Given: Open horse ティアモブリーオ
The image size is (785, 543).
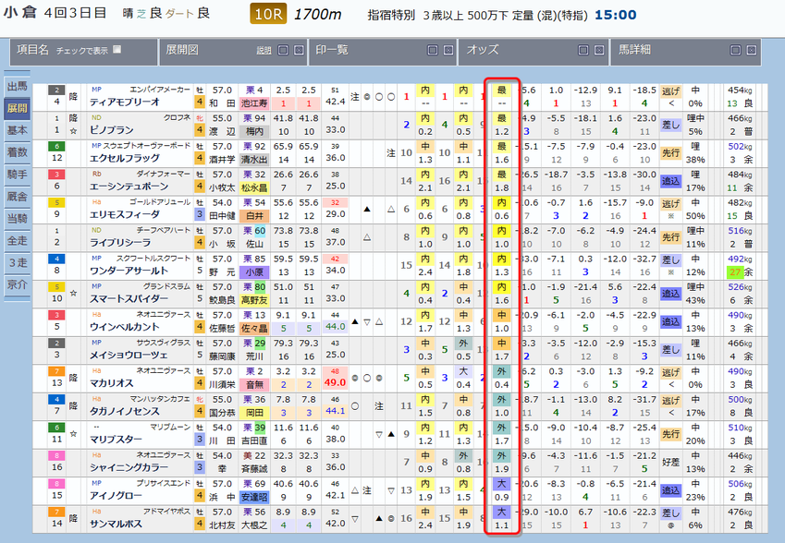Looking at the screenshot, I should click(x=125, y=102).
